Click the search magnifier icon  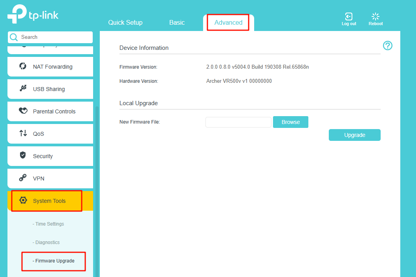coord(14,37)
